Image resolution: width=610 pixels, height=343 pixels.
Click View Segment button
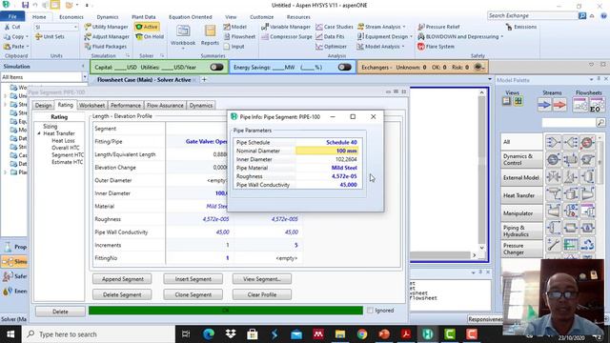[x=262, y=279]
